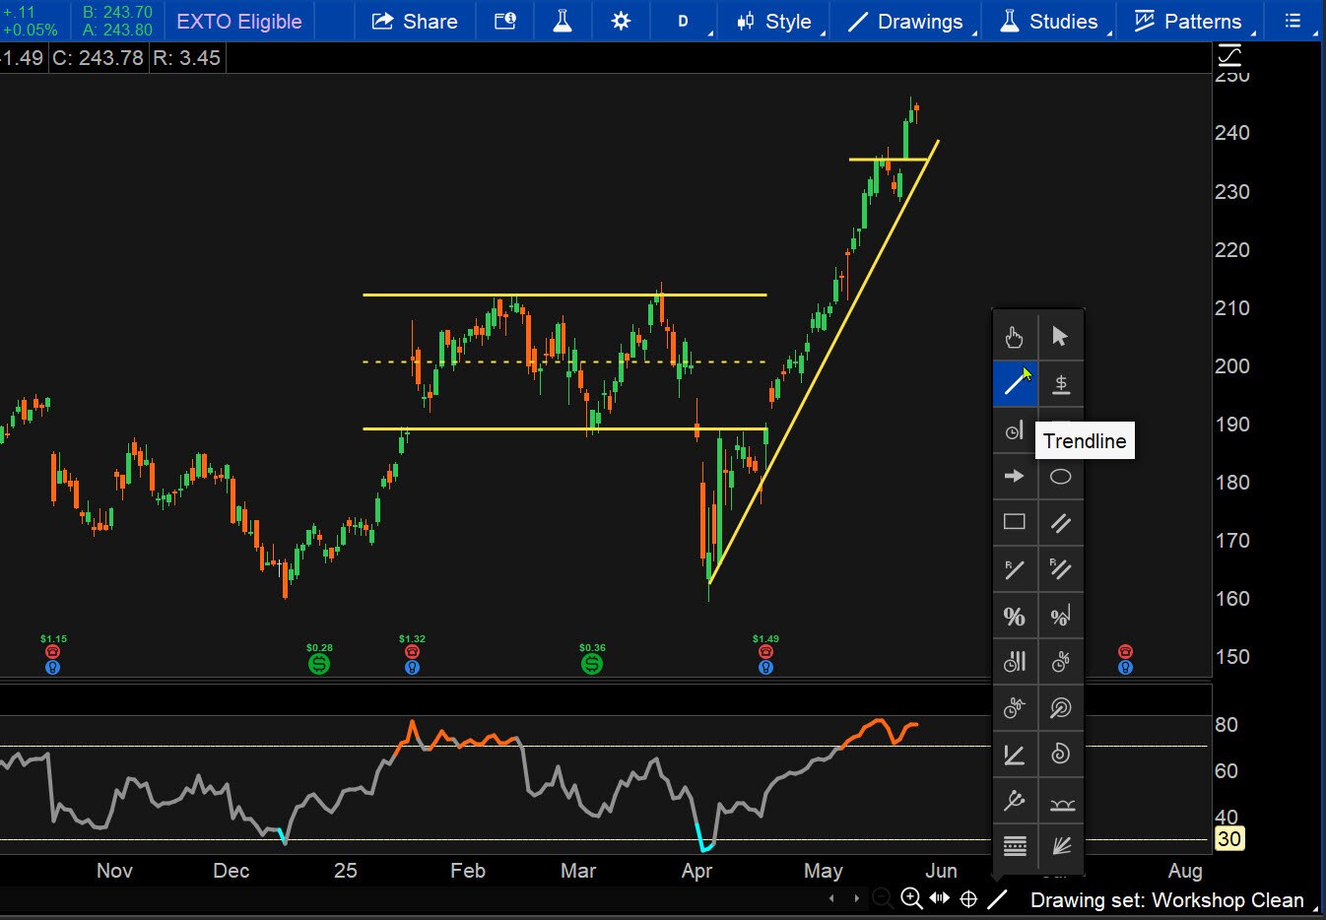
Task: Select the parallel Channel drawing tool
Action: point(1061,522)
